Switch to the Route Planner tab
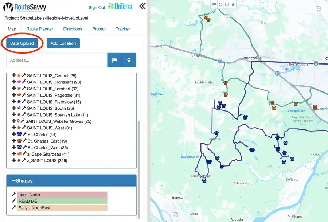 click(40, 29)
